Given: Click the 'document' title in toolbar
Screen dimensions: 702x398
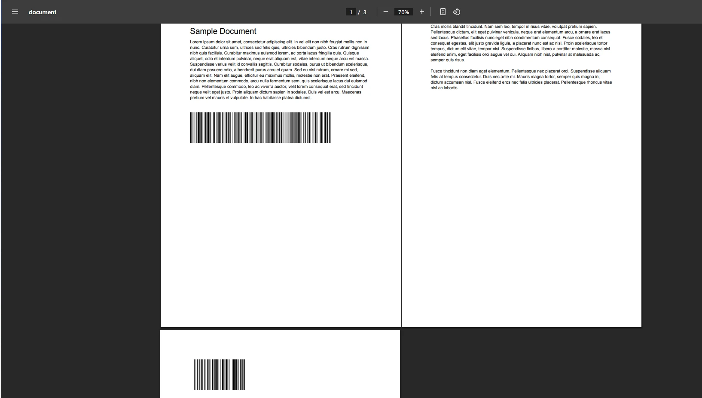Looking at the screenshot, I should [x=43, y=12].
